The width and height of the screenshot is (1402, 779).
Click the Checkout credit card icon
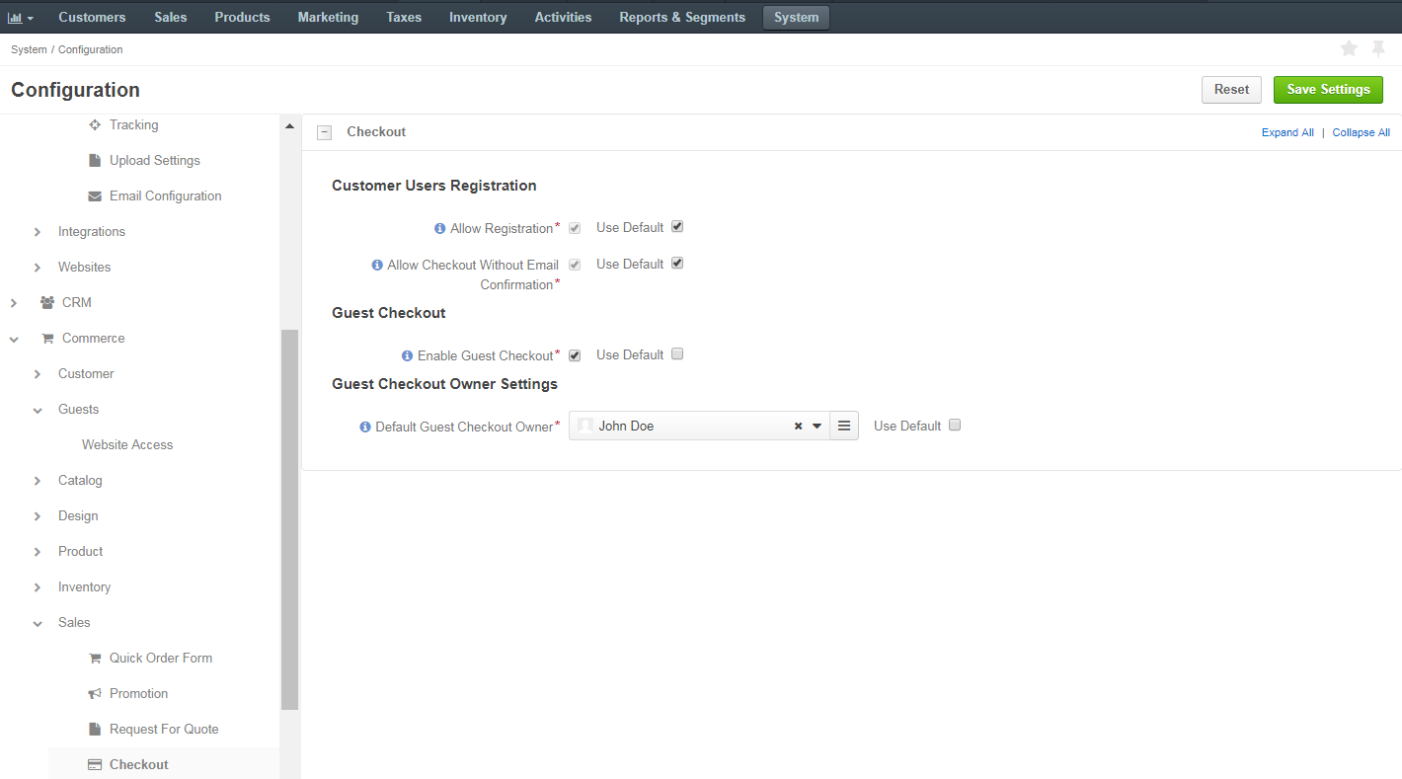pyautogui.click(x=95, y=764)
